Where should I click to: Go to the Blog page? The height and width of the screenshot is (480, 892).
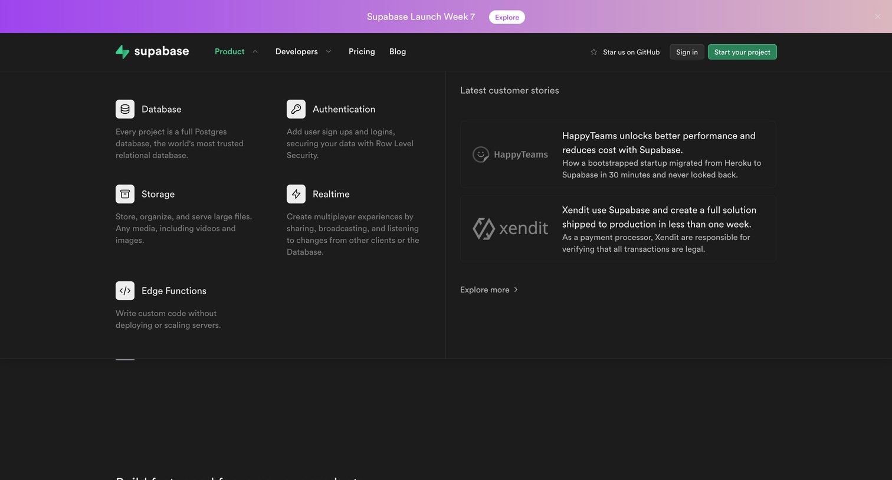398,51
